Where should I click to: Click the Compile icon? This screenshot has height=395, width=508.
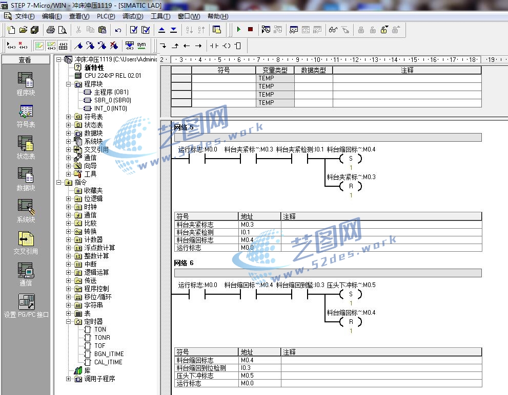click(x=133, y=30)
